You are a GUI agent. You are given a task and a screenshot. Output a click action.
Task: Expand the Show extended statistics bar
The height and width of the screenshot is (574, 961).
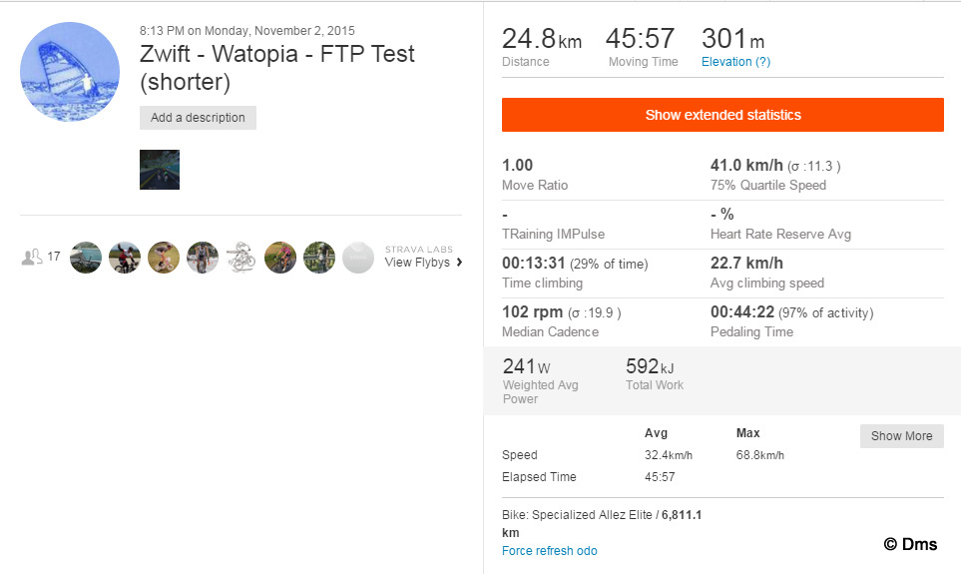click(x=722, y=115)
